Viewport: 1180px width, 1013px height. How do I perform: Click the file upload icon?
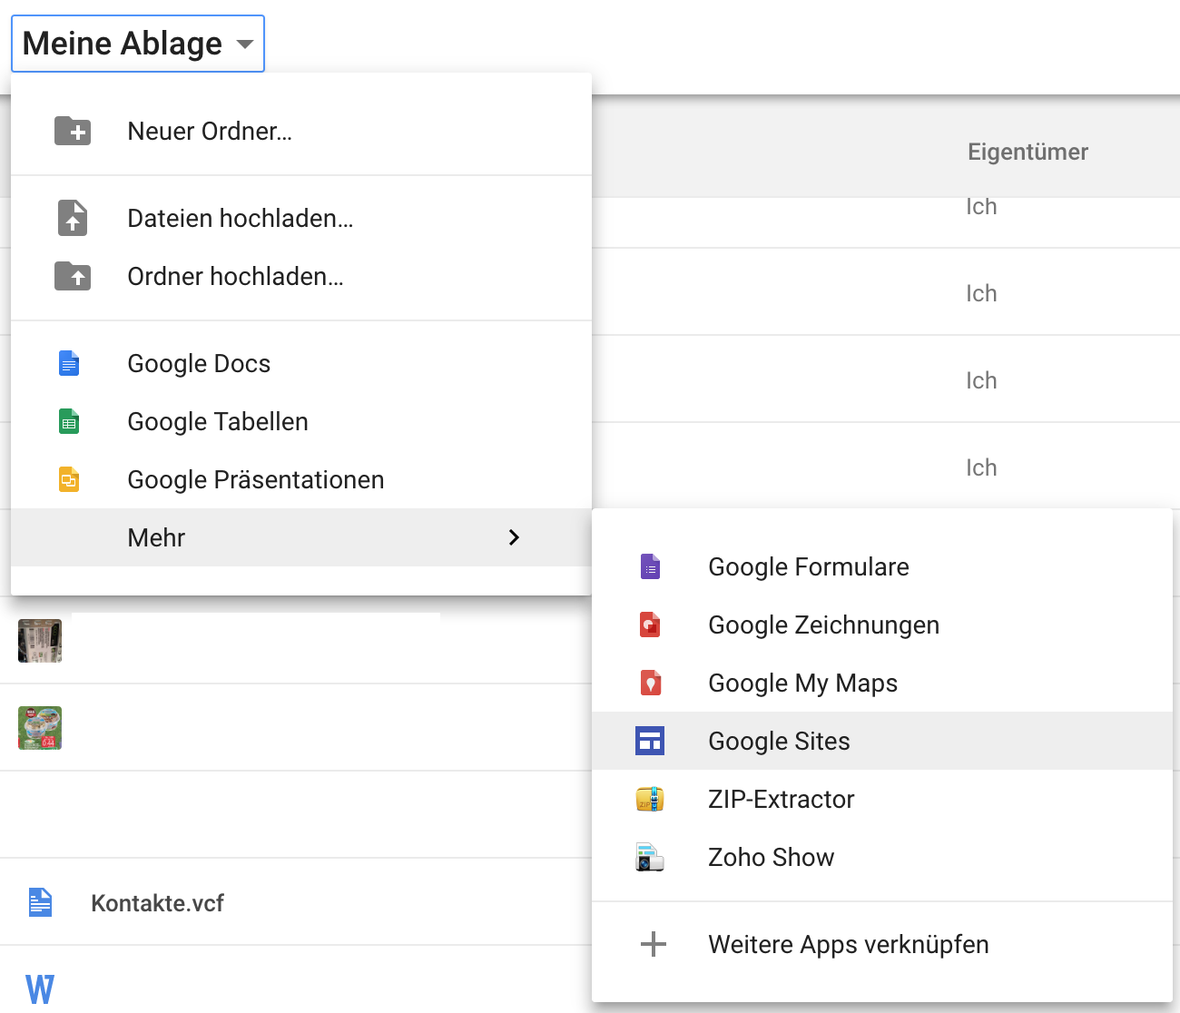coord(73,218)
